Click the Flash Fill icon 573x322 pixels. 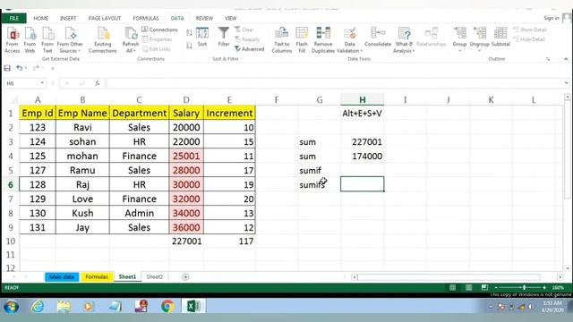point(302,39)
